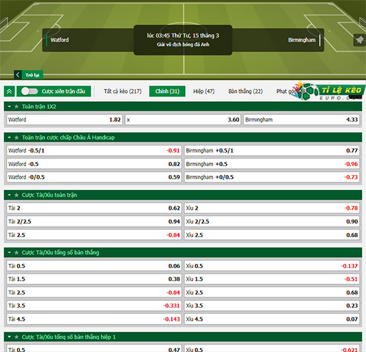Toggle the Cược xiên trận đấu switch
This screenshot has width=366, height=352.
[29, 92]
